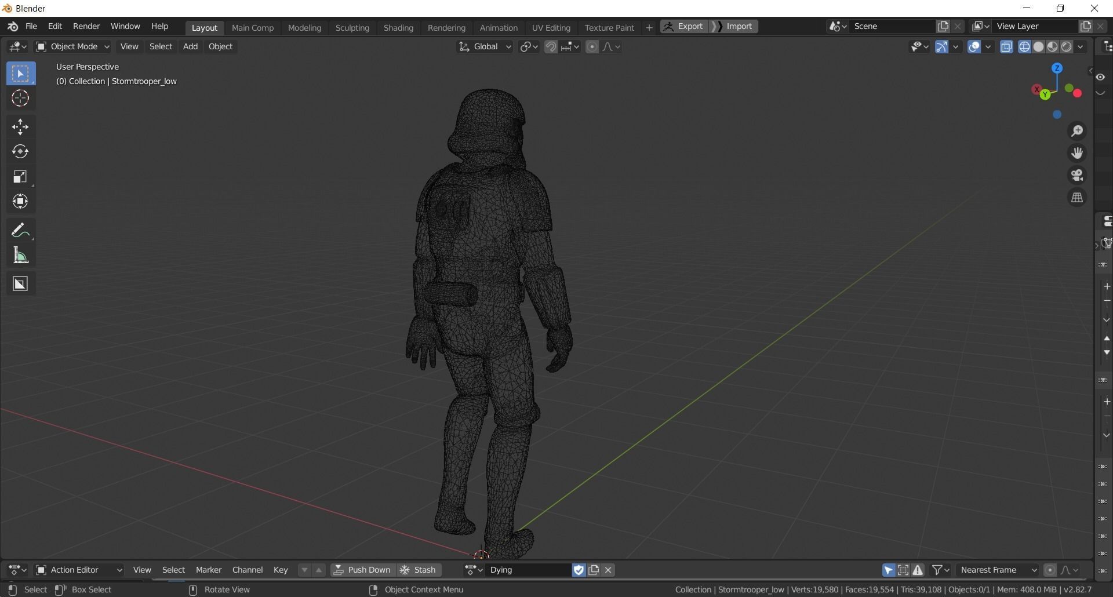
Task: Activate the 3D Cursor tool
Action: click(20, 99)
